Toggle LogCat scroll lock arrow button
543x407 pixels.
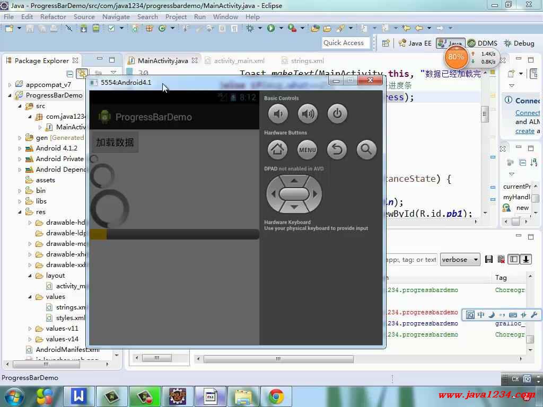point(526,259)
